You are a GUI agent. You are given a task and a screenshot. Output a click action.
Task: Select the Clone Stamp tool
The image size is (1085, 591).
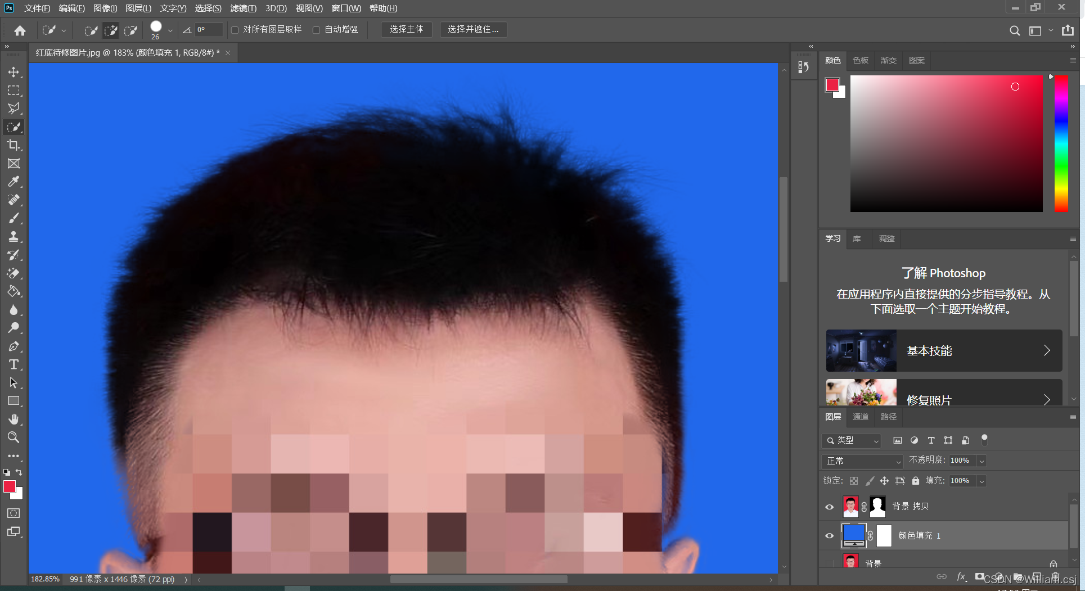13,236
